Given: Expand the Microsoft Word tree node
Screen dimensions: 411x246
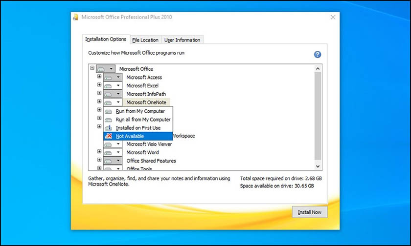Looking at the screenshot, I should tap(99, 152).
